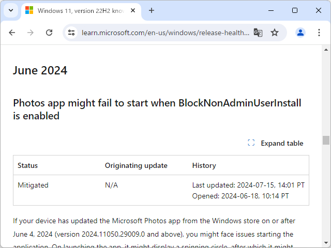The height and width of the screenshot is (248, 331).
Task: Click the translate page icon
Action: coord(258,33)
